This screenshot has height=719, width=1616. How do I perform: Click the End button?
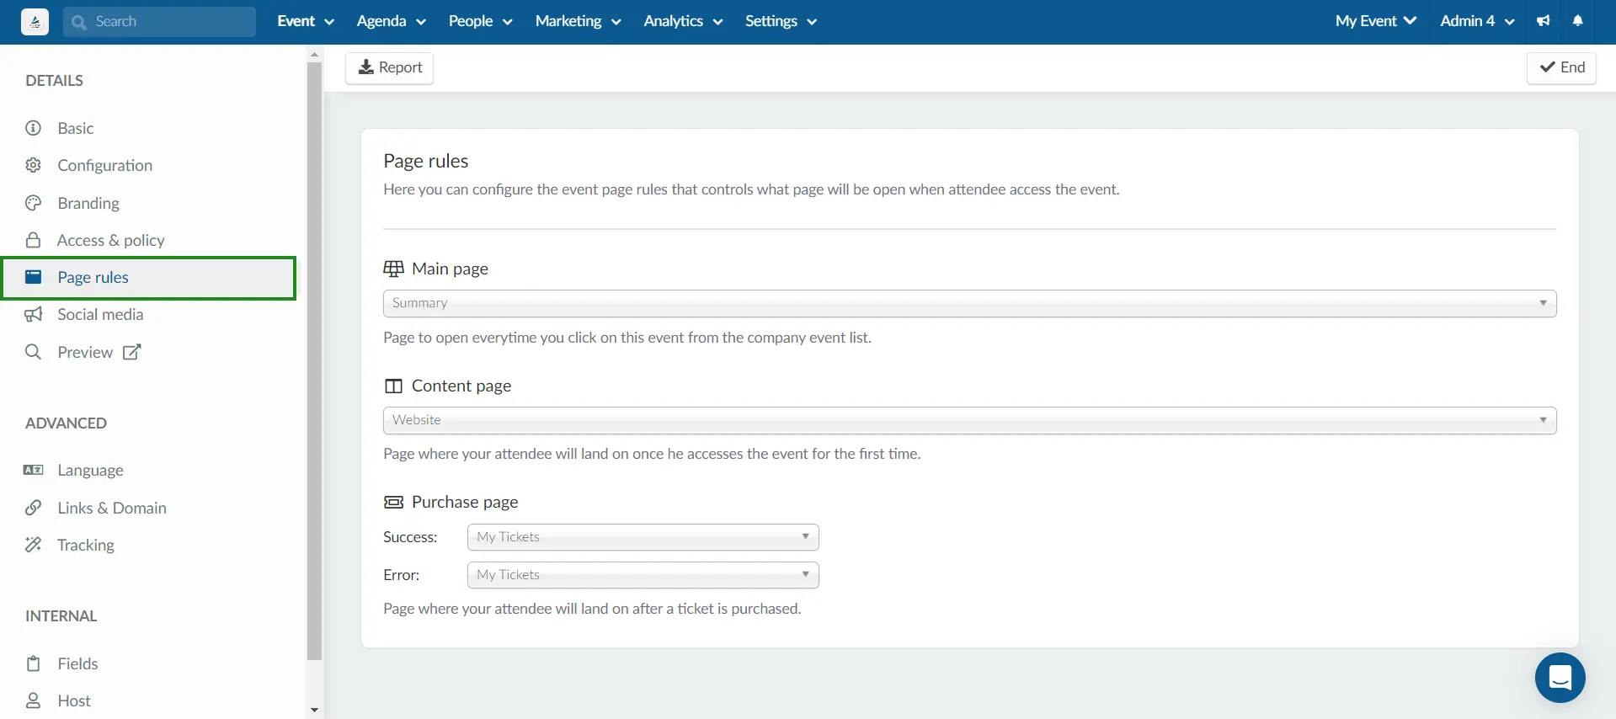[1562, 67]
